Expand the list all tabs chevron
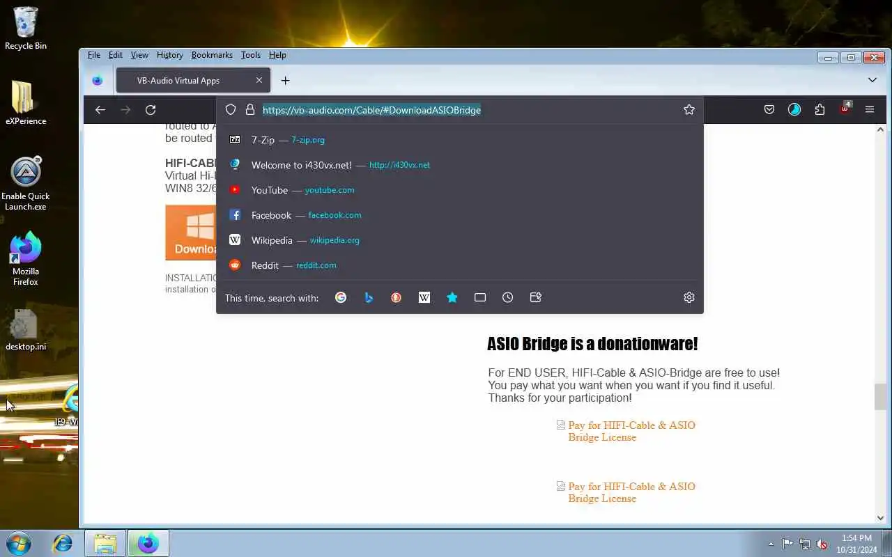Viewport: 892px width, 557px height. coord(872,80)
